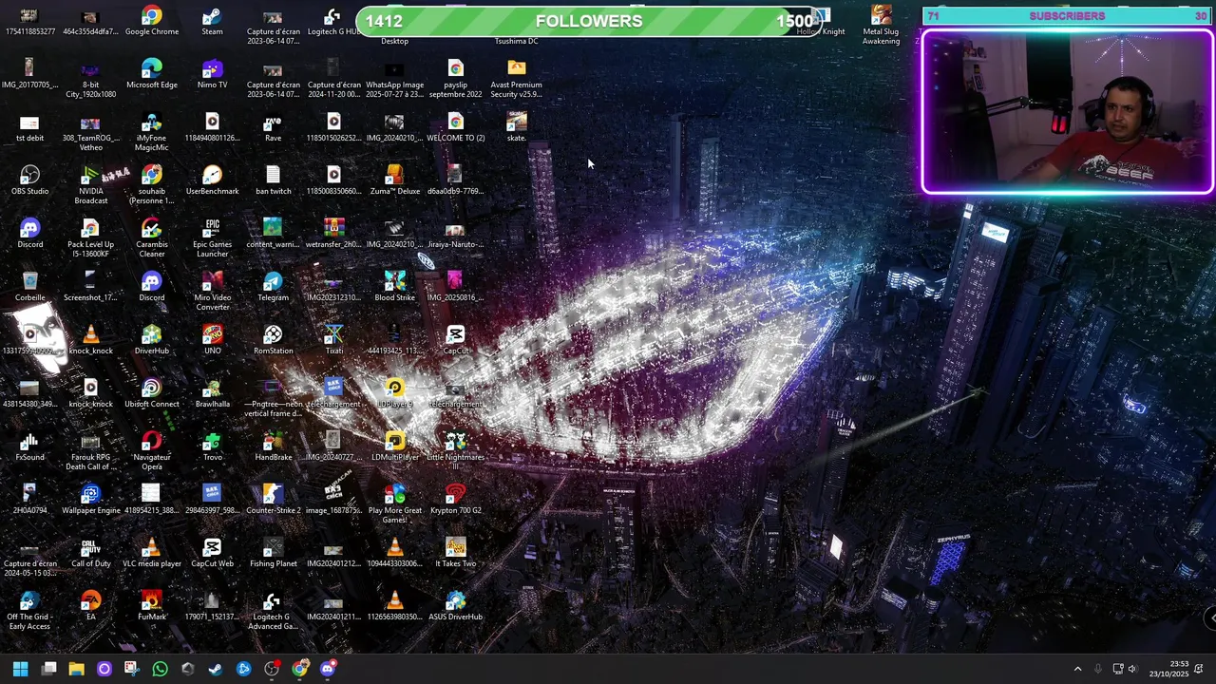Launch OBS Studio desktop shortcut
1216x684 pixels.
click(x=30, y=181)
